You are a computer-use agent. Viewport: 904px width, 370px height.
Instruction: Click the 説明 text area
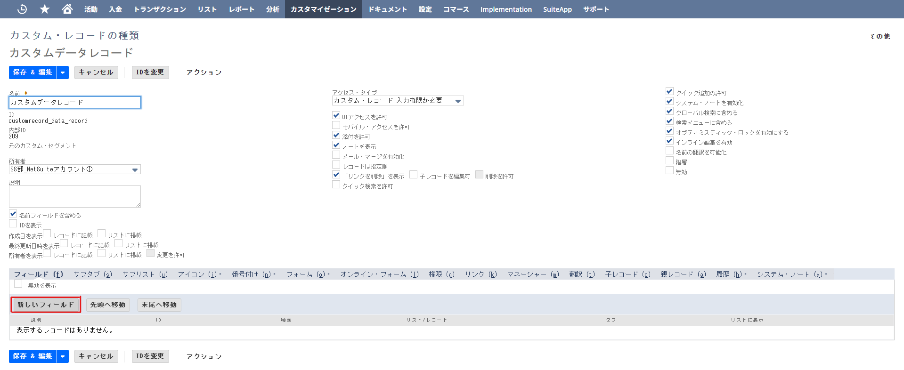(x=75, y=196)
